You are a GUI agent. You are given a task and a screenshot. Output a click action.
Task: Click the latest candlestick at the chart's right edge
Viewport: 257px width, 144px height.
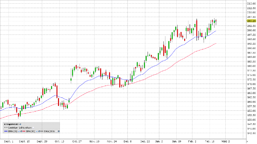[x=216, y=22]
